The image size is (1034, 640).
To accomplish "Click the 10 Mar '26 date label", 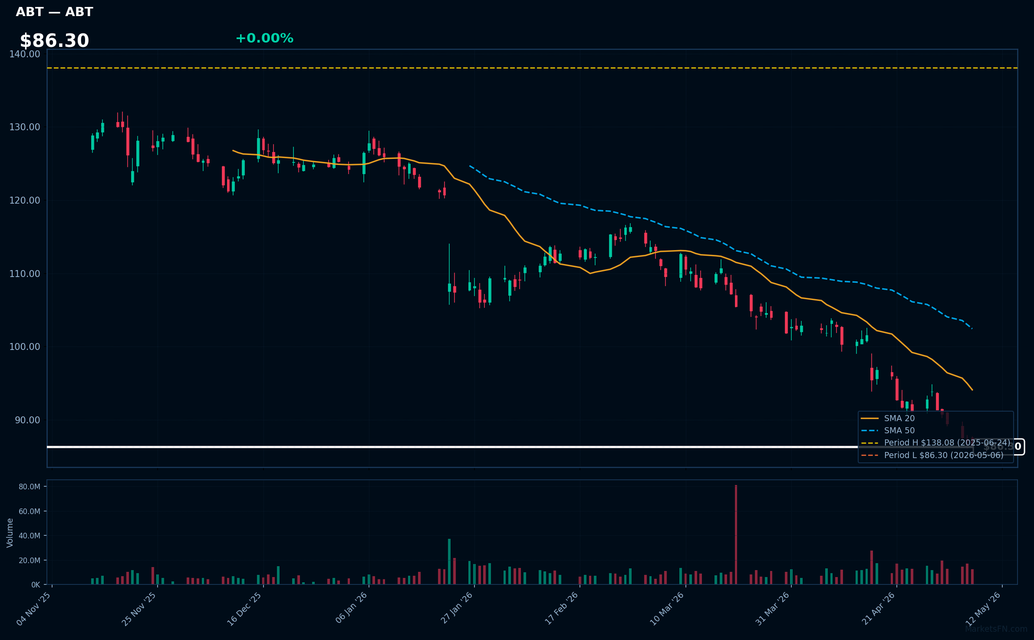I will pos(667,608).
